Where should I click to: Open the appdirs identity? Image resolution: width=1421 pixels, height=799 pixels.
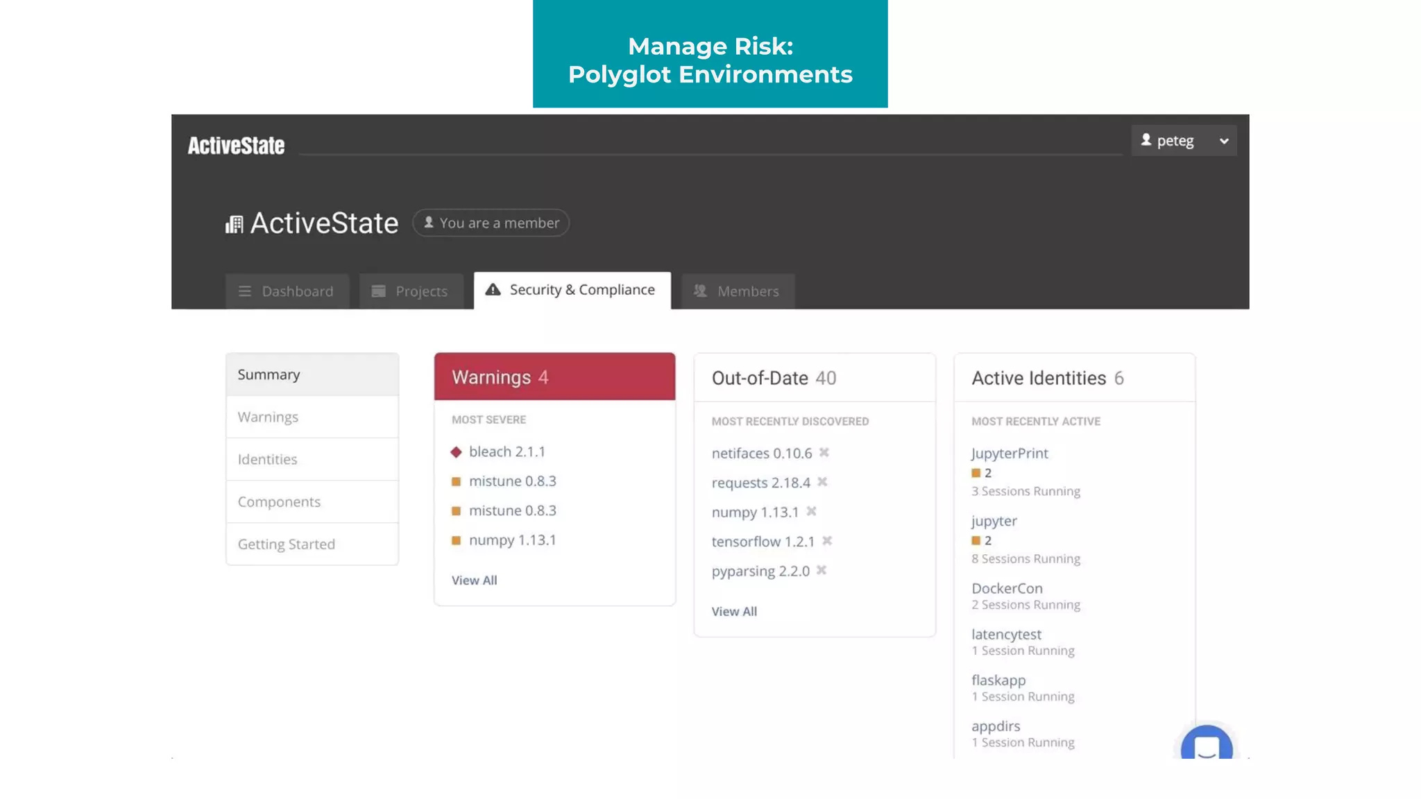[996, 726]
